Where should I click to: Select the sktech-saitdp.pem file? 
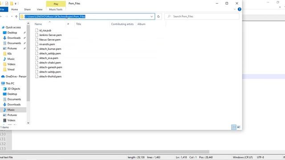coord(50,72)
